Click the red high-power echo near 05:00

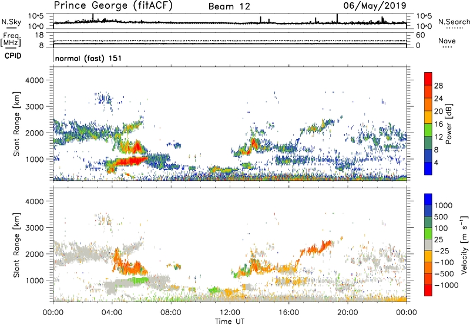coord(130,161)
